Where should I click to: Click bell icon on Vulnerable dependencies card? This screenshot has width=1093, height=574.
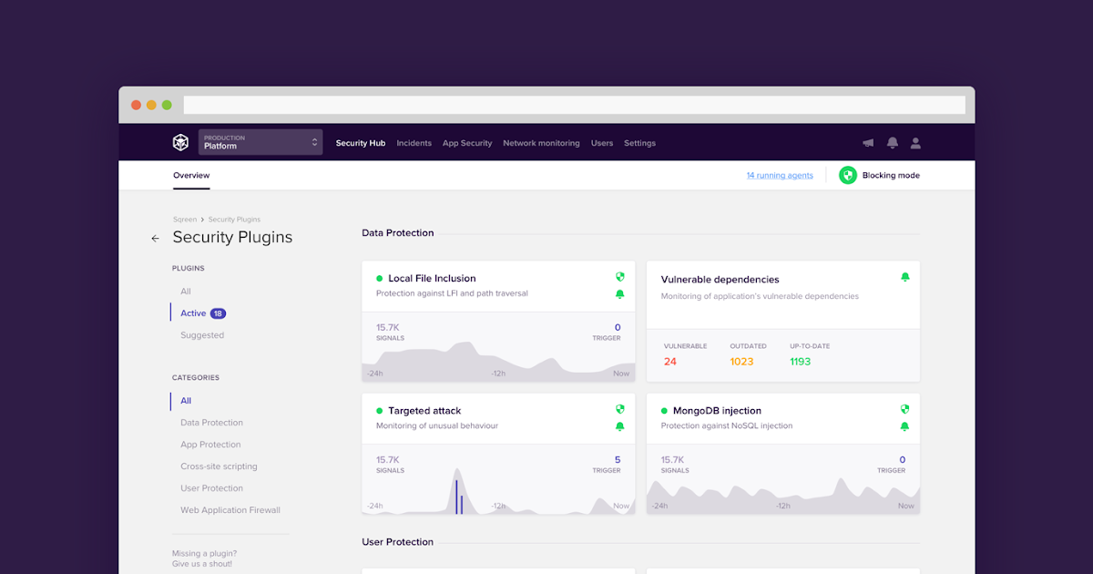pyautogui.click(x=904, y=277)
